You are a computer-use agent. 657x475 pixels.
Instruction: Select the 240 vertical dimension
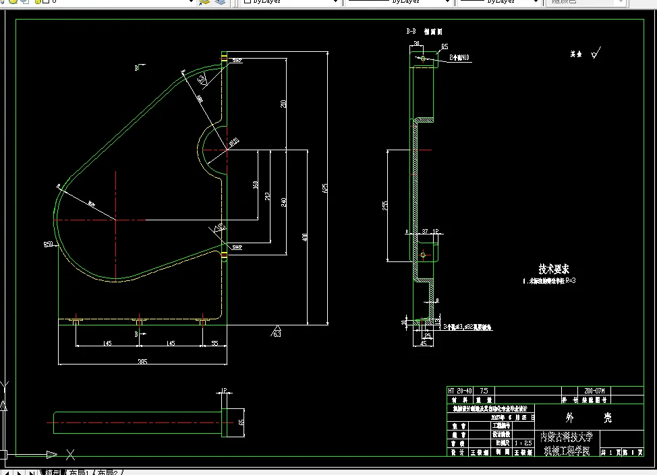click(x=284, y=202)
